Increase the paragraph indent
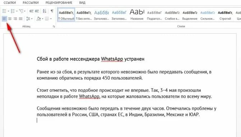The height and width of the screenshot is (137, 241). (x=37, y=11)
